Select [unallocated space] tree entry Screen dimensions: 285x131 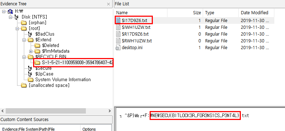[x=49, y=85]
